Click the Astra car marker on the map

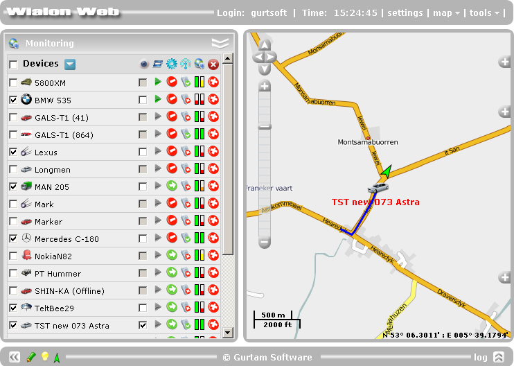[x=378, y=188]
